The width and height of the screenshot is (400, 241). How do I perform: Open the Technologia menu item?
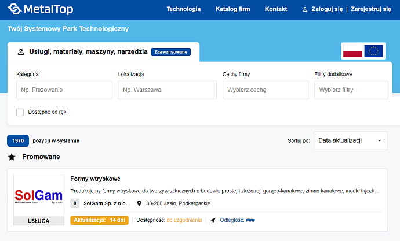[183, 9]
